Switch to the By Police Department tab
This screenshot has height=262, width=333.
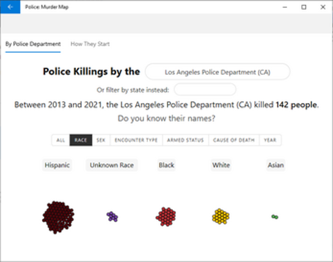33,44
